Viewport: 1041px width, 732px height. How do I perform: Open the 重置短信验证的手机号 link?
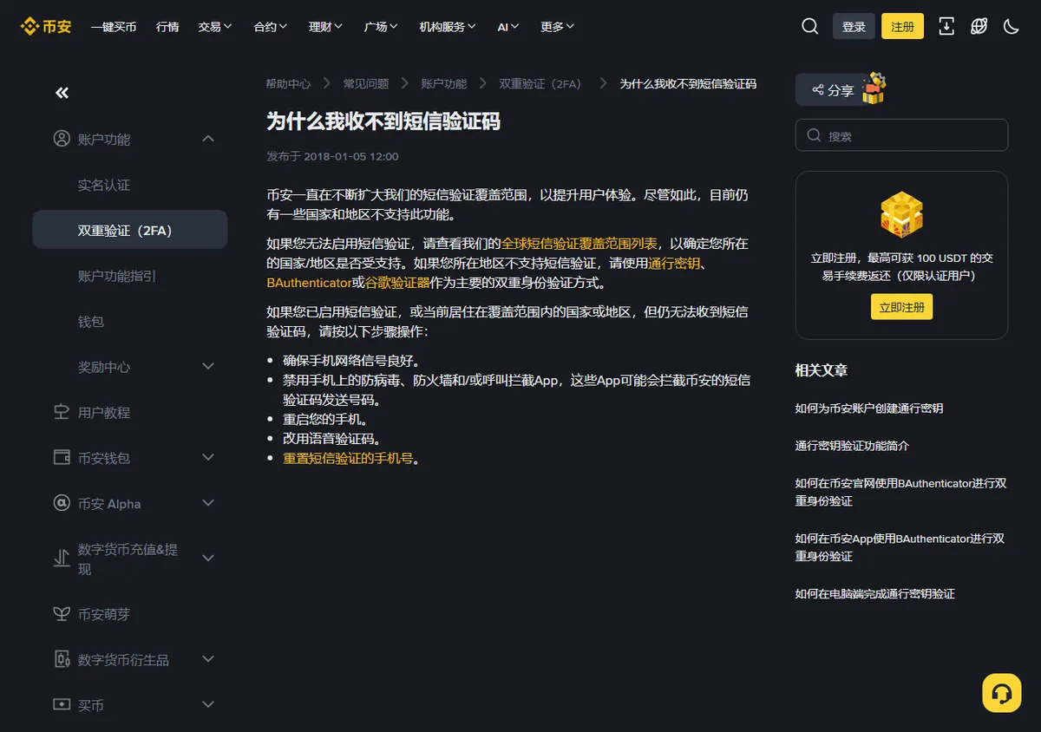(x=348, y=458)
